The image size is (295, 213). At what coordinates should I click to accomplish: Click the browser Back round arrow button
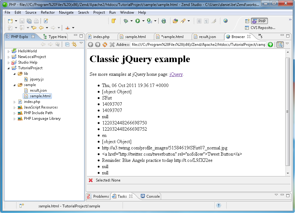[x=91, y=45]
